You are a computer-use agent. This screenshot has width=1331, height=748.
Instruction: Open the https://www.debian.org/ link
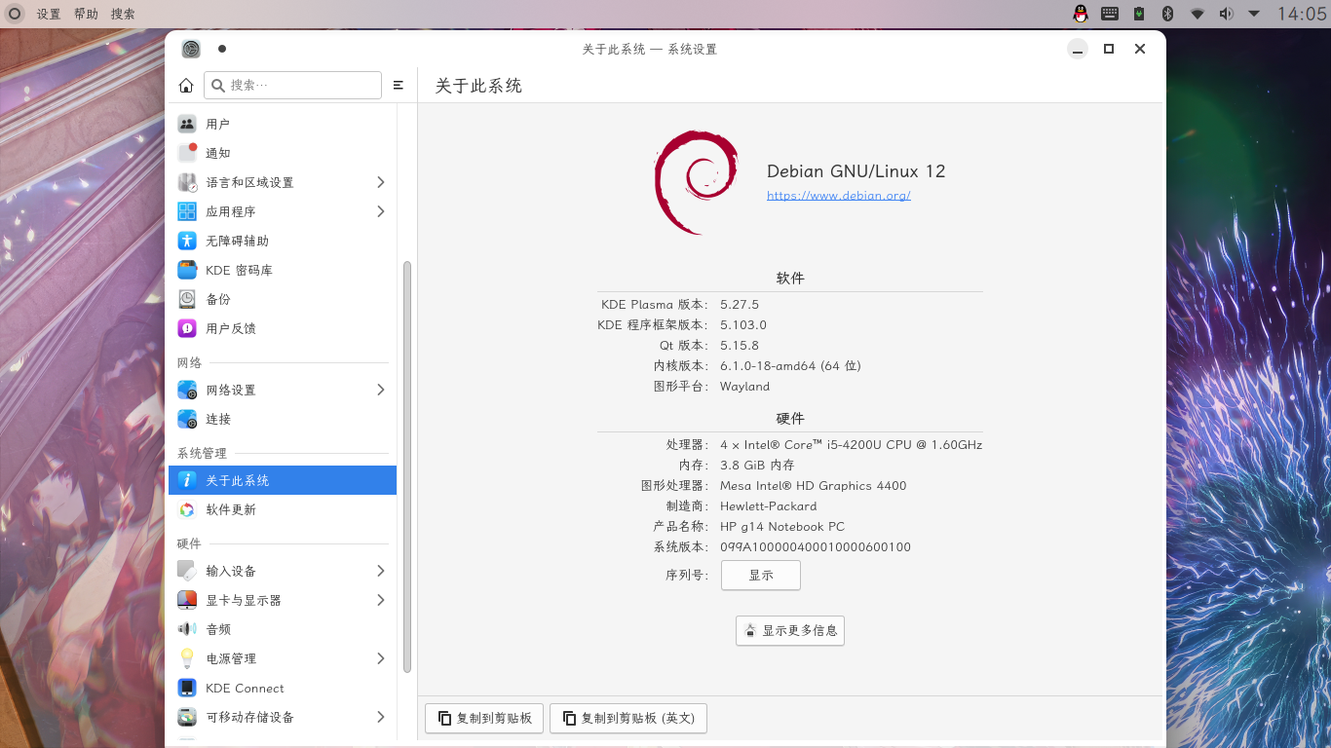tap(839, 196)
